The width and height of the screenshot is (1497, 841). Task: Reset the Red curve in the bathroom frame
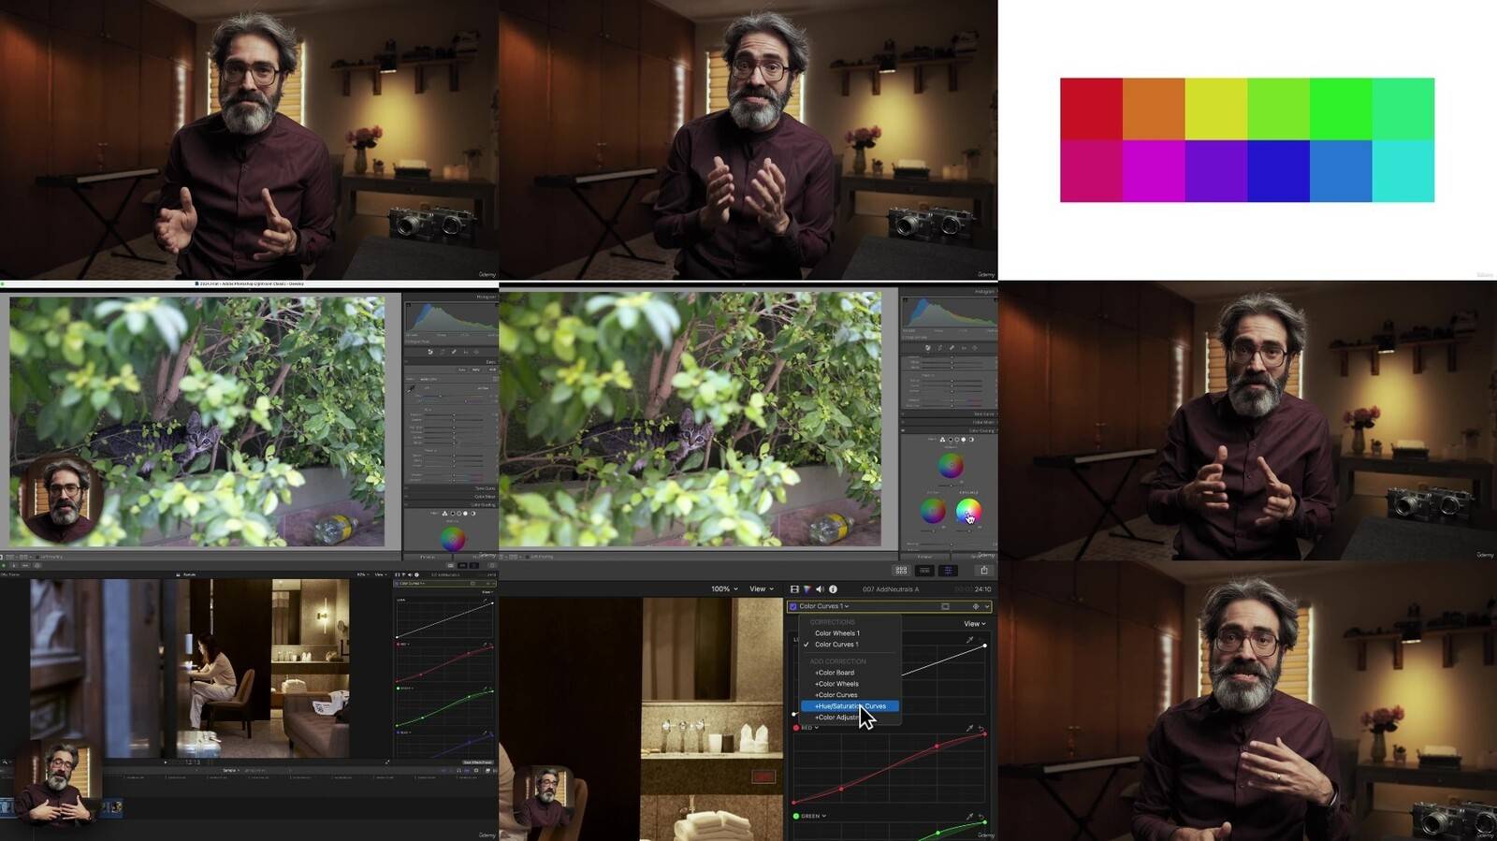point(981,728)
